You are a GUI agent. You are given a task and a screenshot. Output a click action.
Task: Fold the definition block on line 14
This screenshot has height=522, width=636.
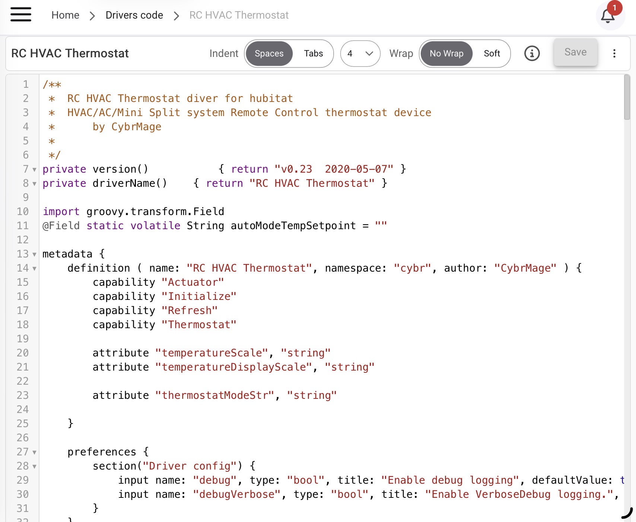(x=35, y=269)
